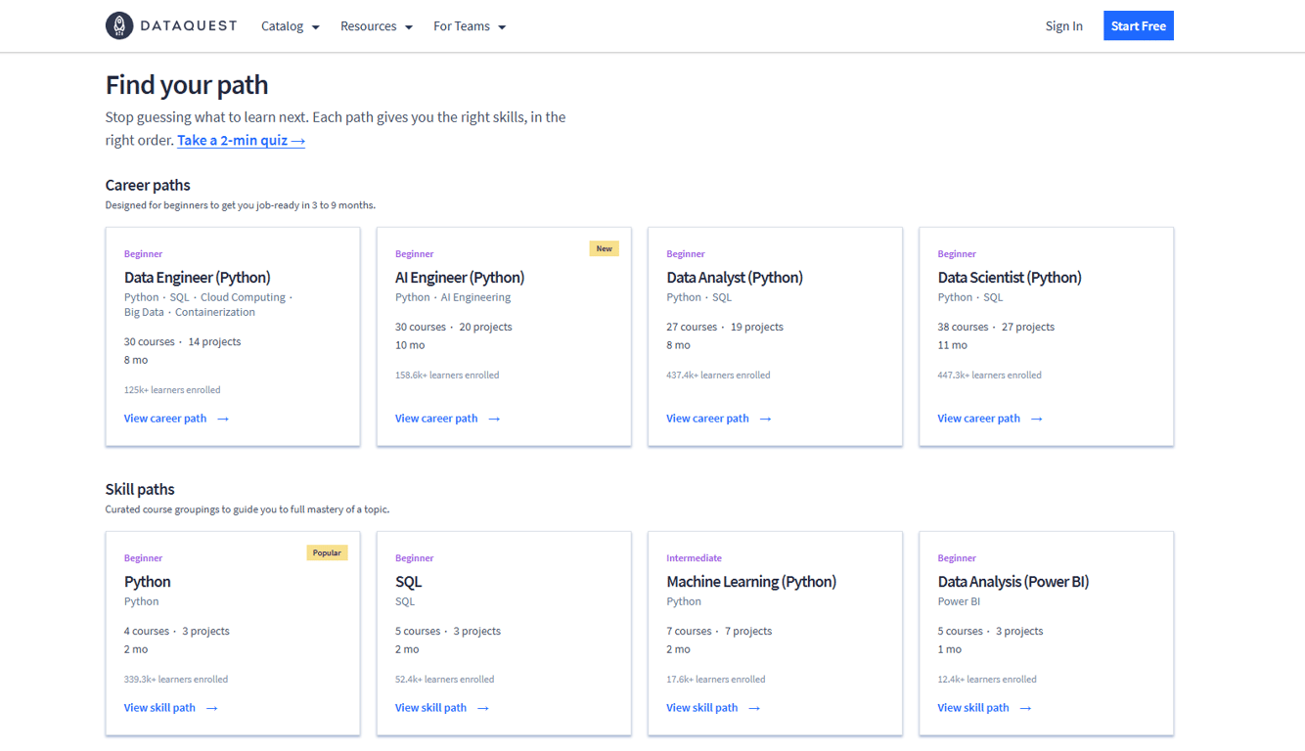Open the Data Analysis (Power BI) title

click(1013, 581)
